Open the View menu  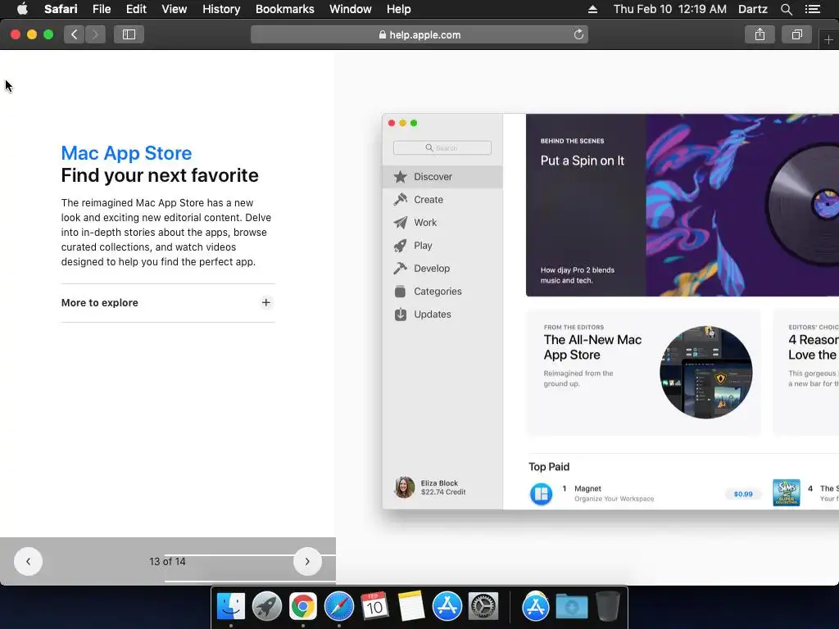(x=174, y=9)
